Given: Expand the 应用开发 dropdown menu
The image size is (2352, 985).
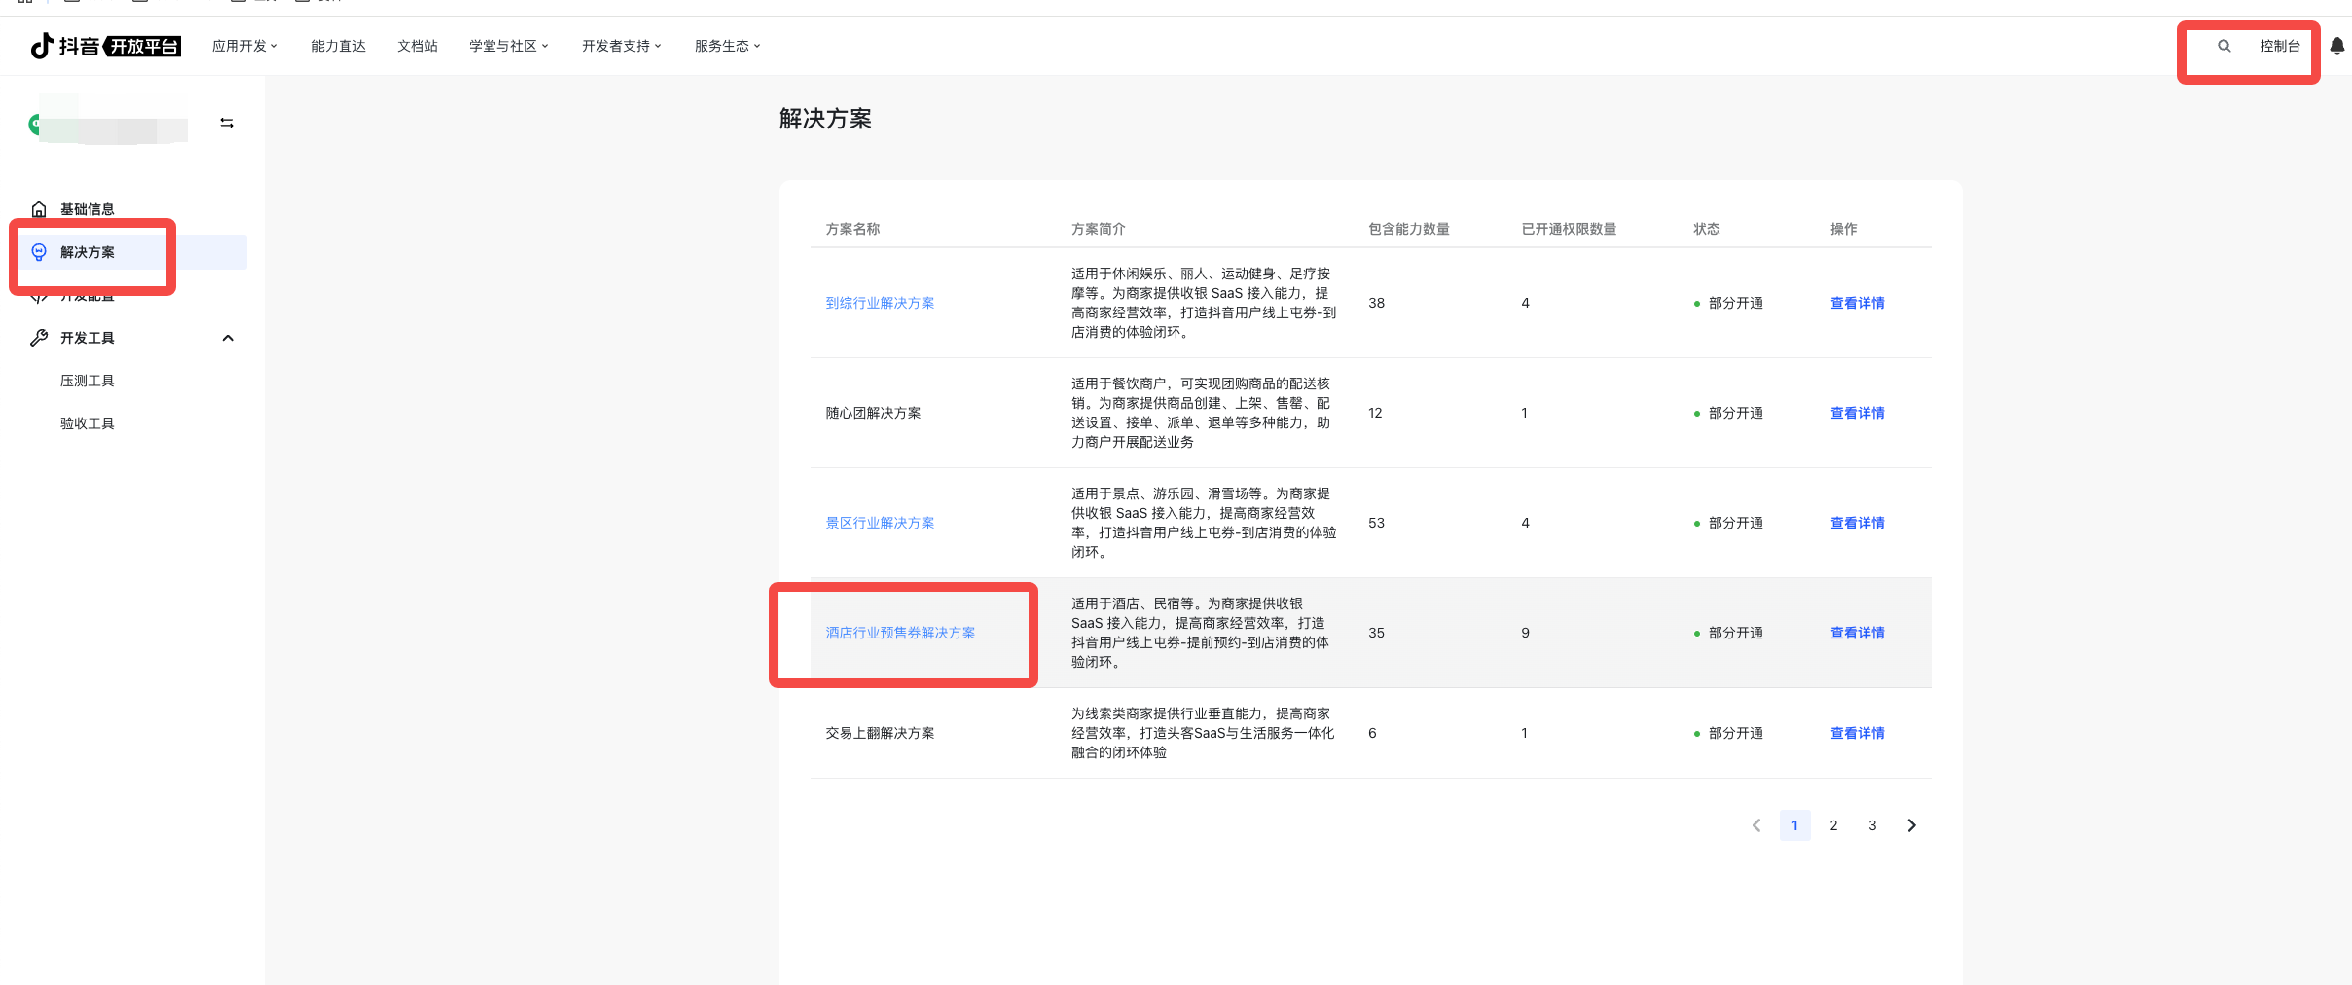Looking at the screenshot, I should coord(245,46).
